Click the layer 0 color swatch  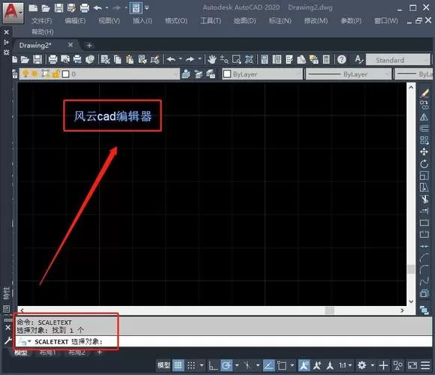(66, 74)
